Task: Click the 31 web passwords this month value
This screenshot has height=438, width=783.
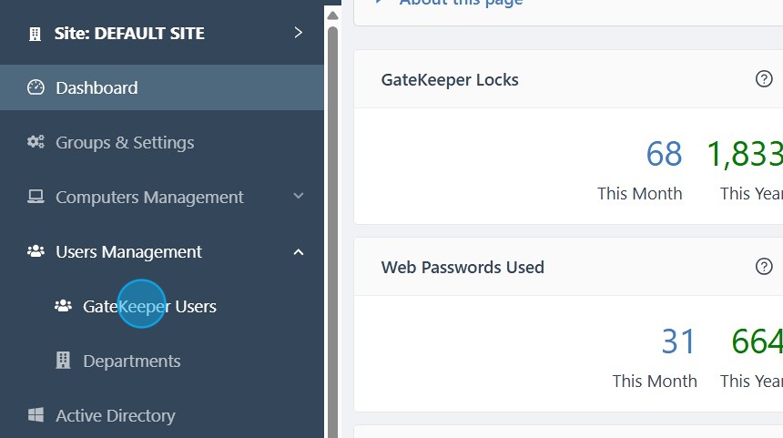Action: pos(678,341)
